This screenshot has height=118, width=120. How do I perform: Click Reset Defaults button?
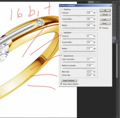tap(69, 81)
